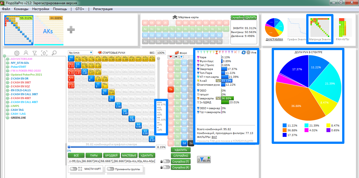Click the blue refresh arrows in statistics panel
The width and height of the screenshot is (359, 178).
(x=243, y=52)
